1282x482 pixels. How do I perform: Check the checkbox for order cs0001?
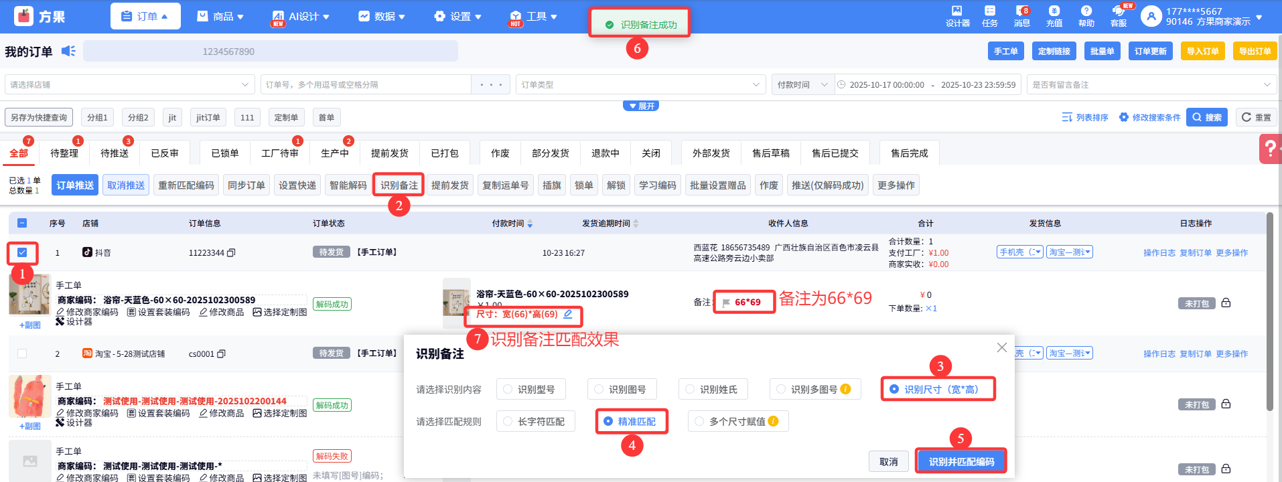[22, 353]
